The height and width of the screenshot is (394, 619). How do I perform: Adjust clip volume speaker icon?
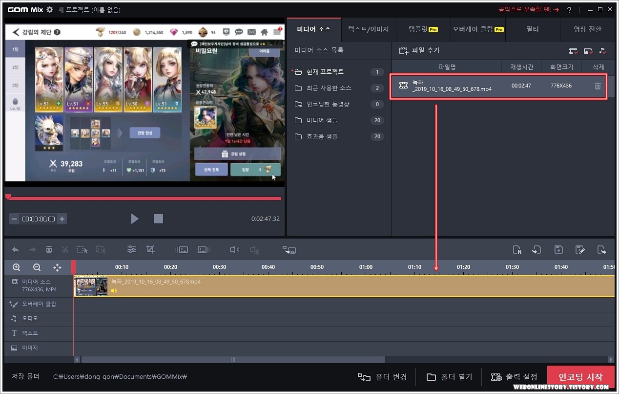tap(234, 249)
